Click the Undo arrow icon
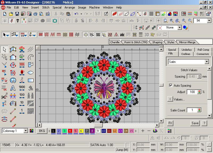213x153 pixels. (76, 14)
